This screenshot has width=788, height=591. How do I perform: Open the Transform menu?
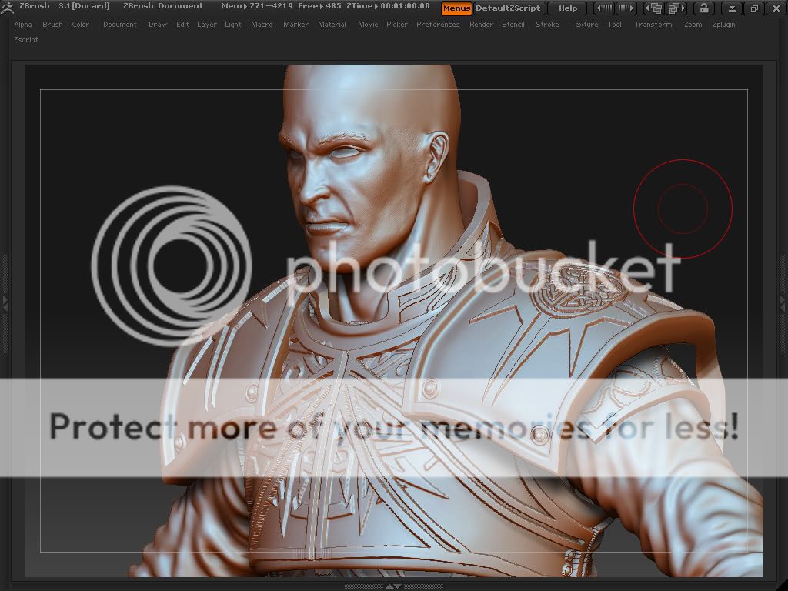pos(653,25)
